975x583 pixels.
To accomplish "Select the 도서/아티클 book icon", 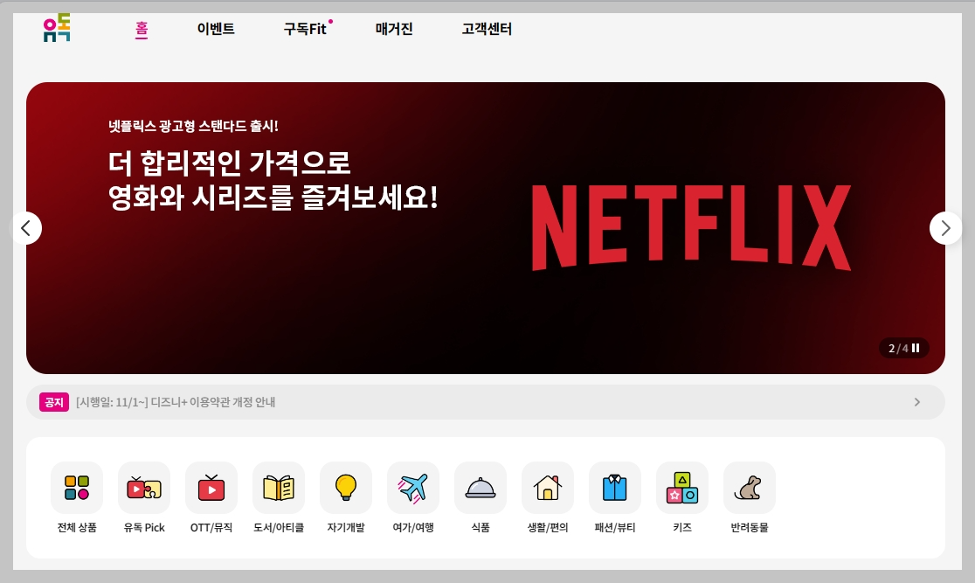I will pos(278,488).
